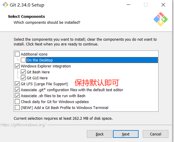Select the 'On the Desktop' row label
The width and height of the screenshot is (174, 142).
pos(92,60)
